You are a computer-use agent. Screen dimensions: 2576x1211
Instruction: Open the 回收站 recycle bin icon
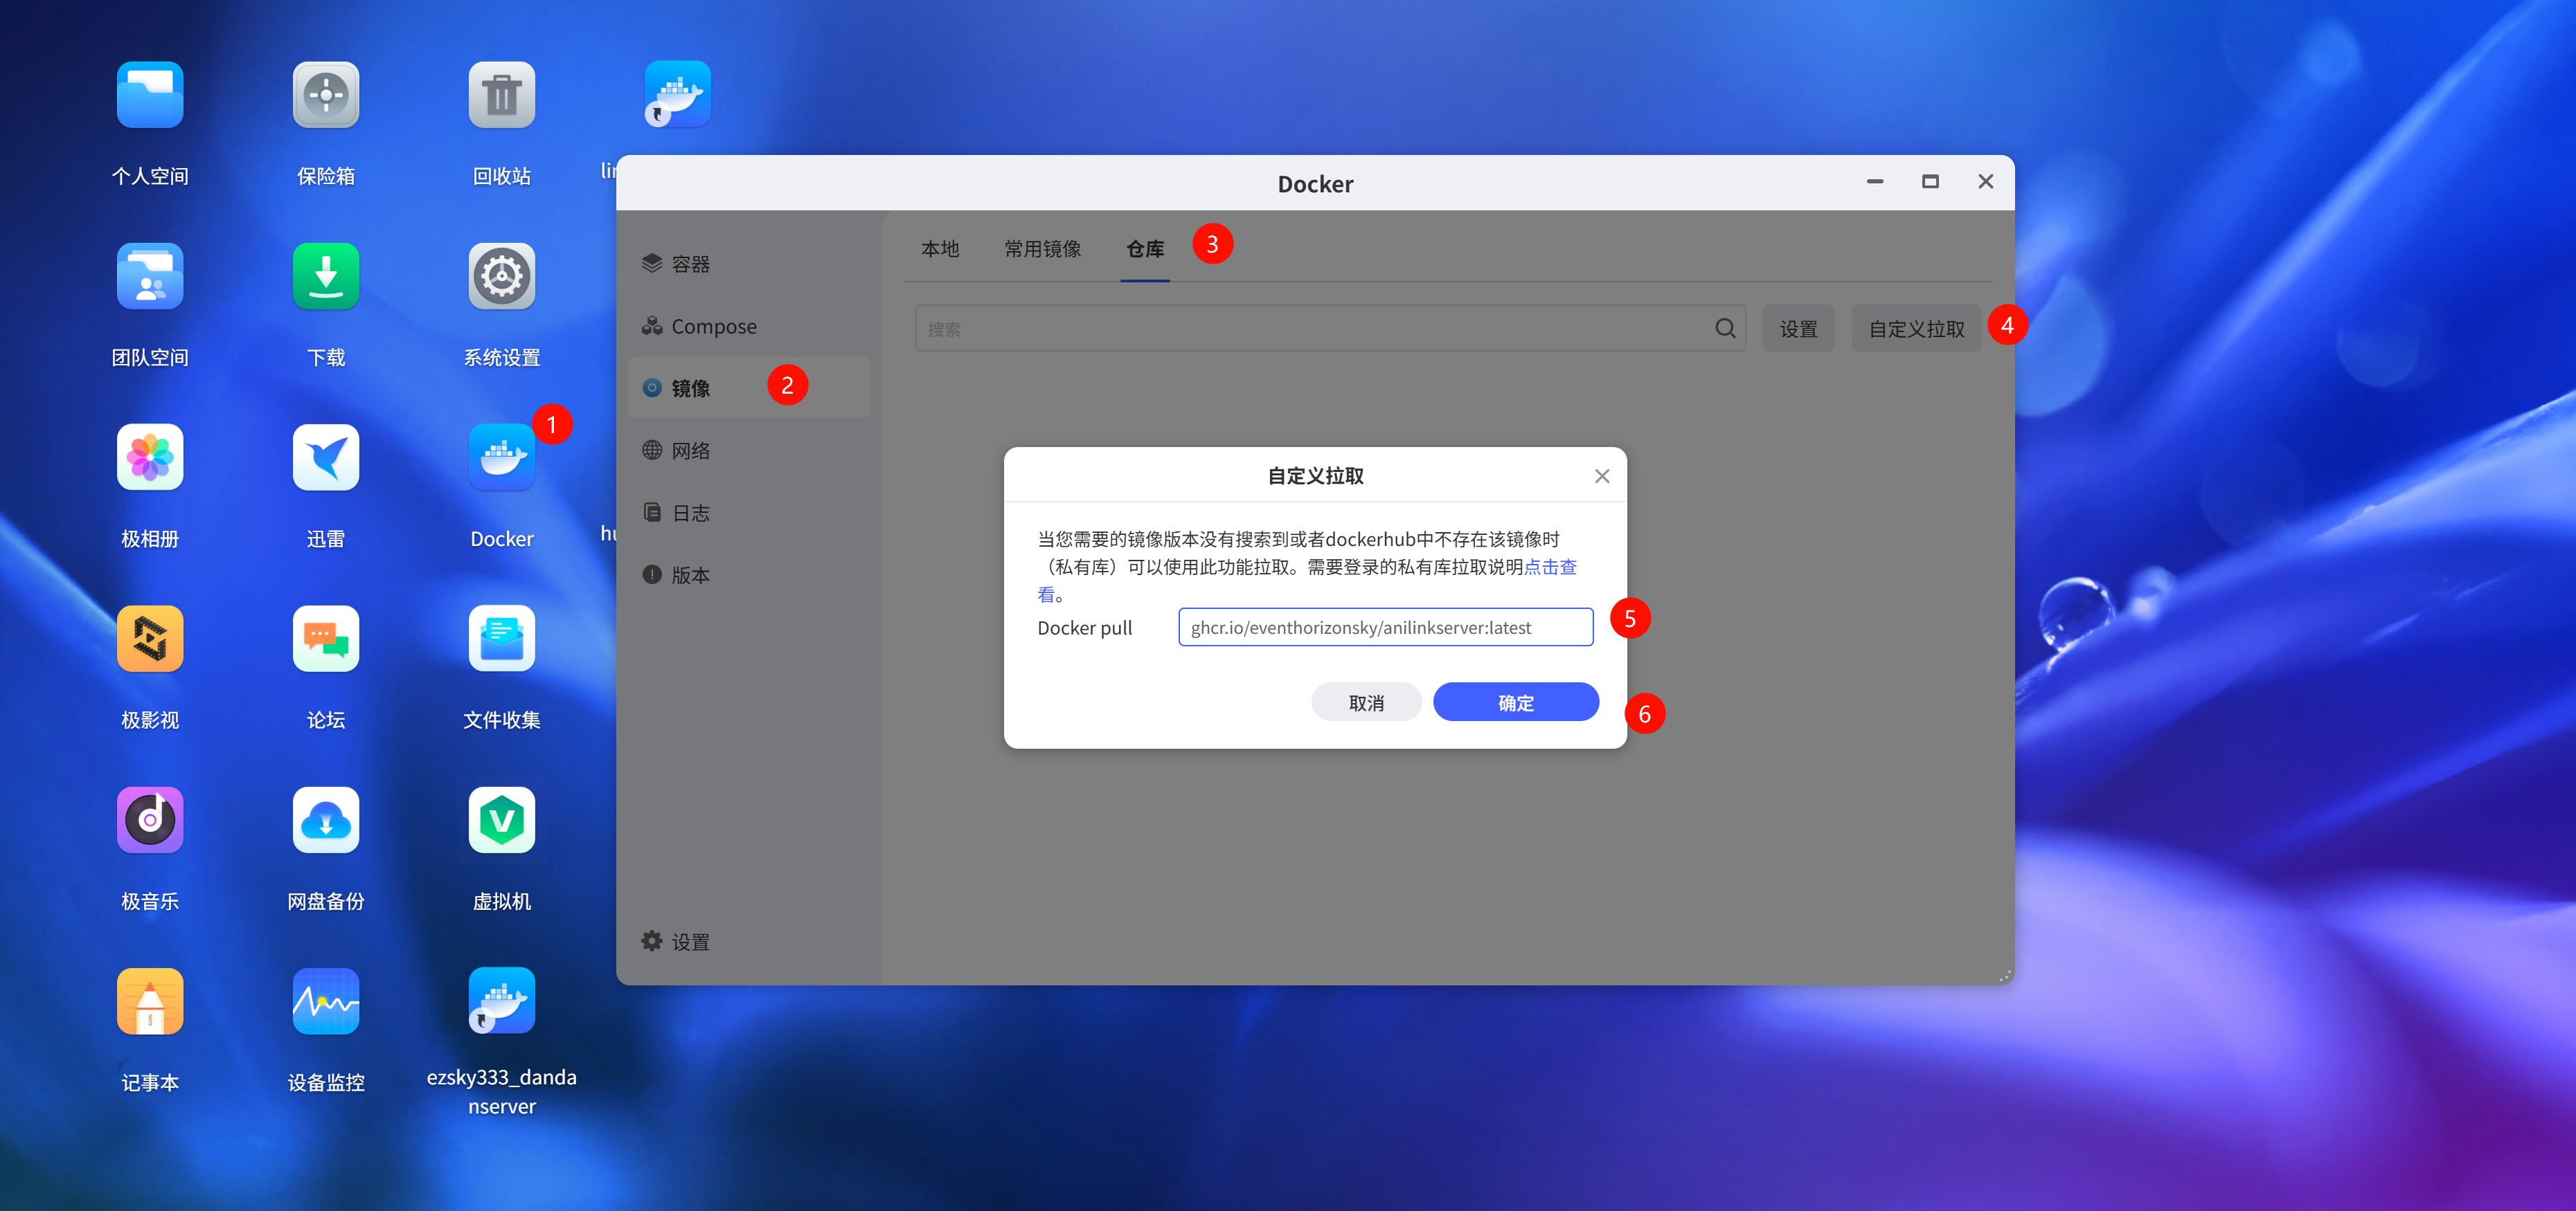501,95
